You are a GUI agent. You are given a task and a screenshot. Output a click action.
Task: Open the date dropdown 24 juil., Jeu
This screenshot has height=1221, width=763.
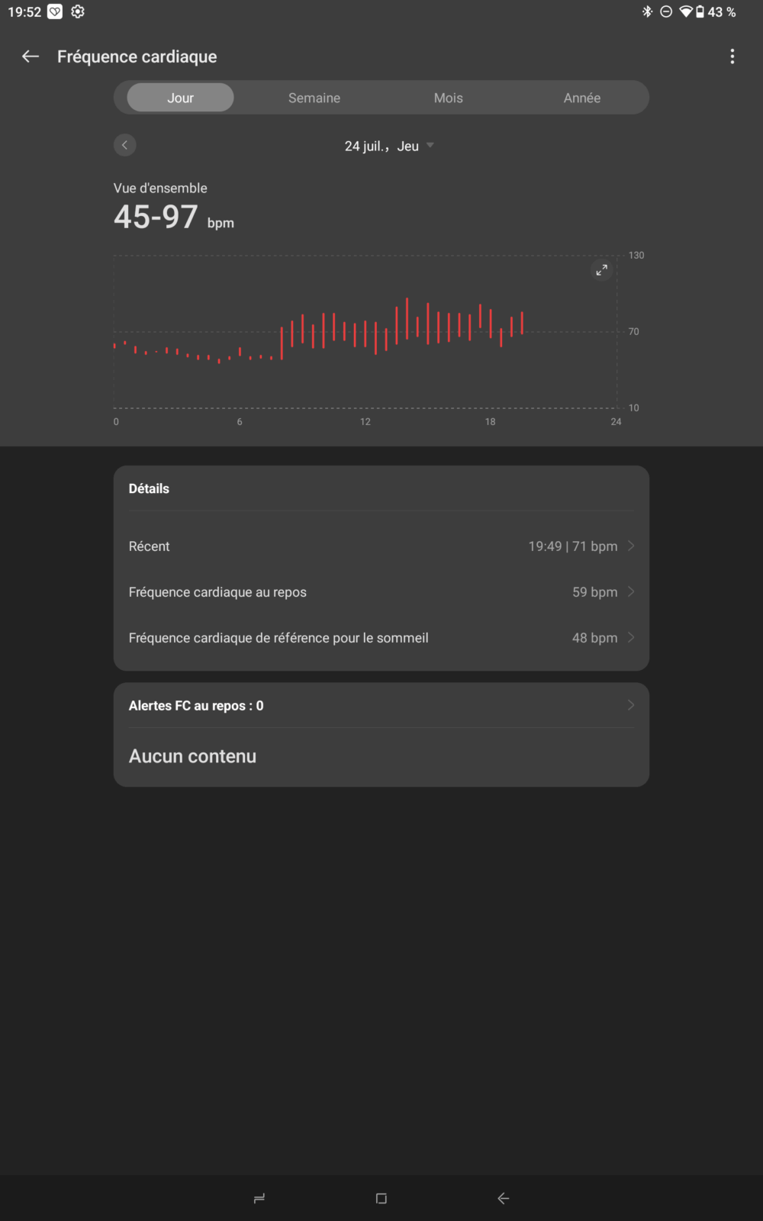point(389,146)
